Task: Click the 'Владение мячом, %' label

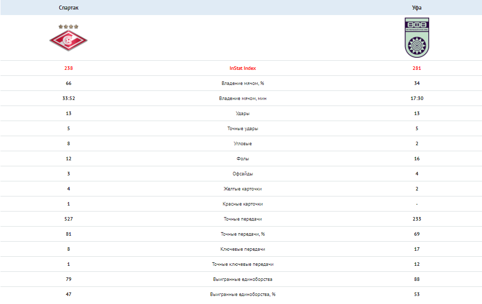Action: (243, 83)
